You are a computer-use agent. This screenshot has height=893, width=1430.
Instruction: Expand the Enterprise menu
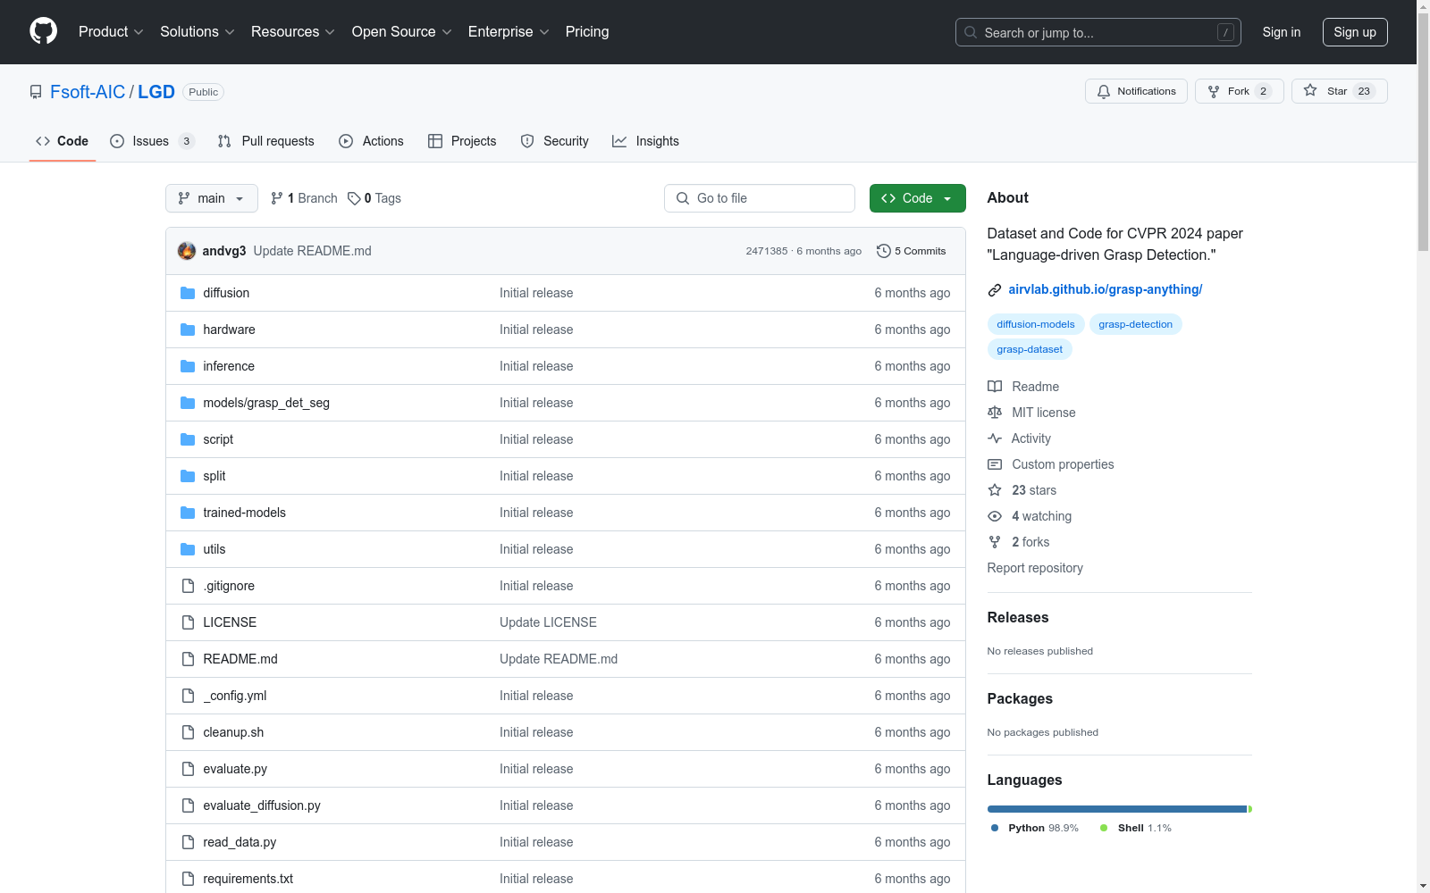tap(509, 31)
